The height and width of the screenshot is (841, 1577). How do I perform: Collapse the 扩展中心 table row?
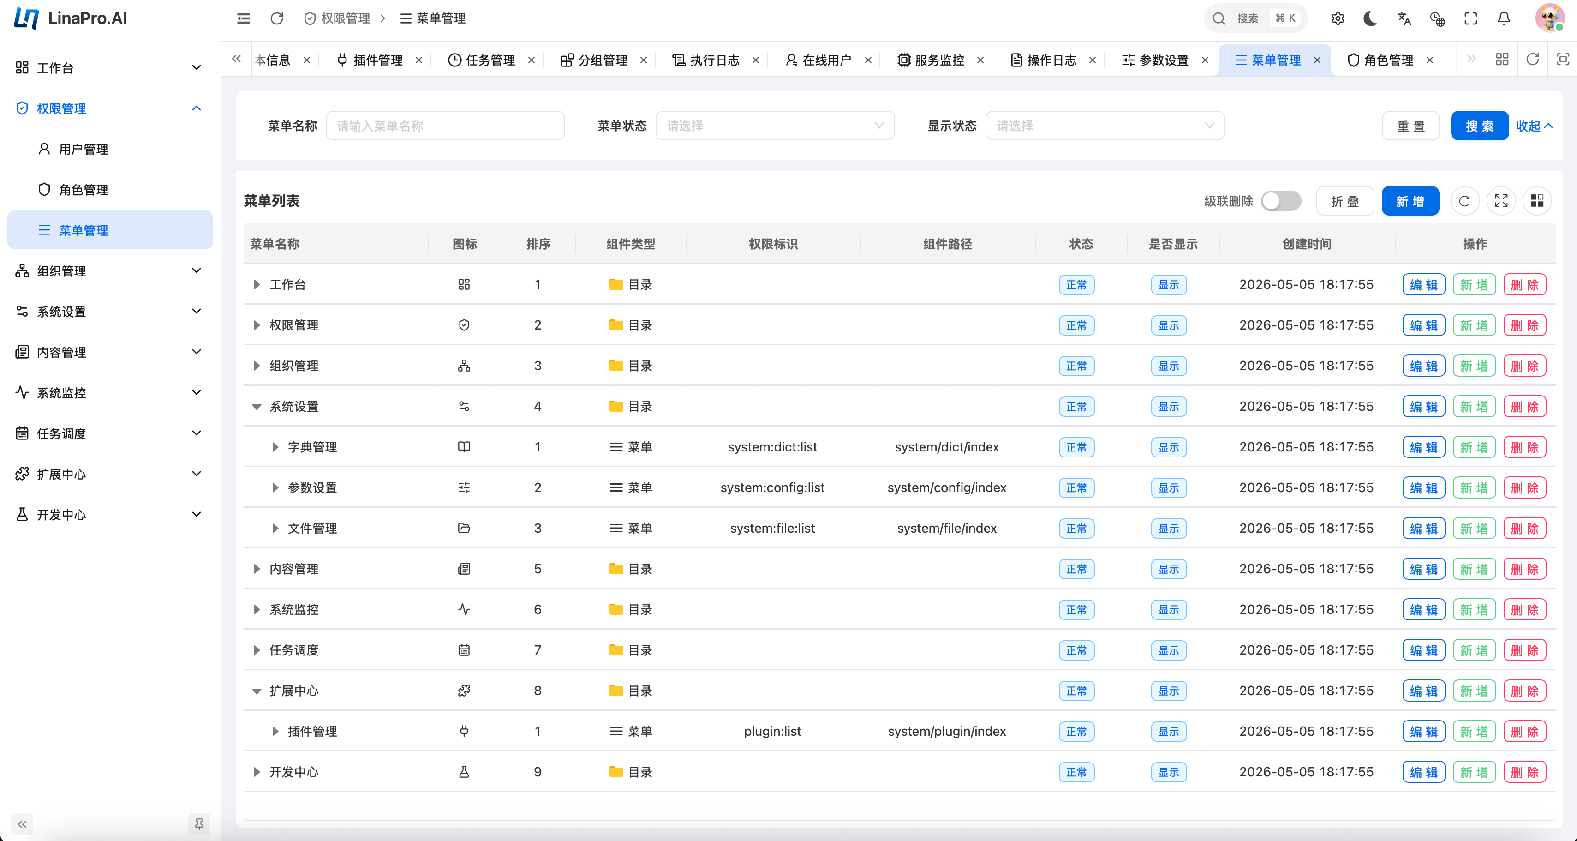(x=257, y=691)
